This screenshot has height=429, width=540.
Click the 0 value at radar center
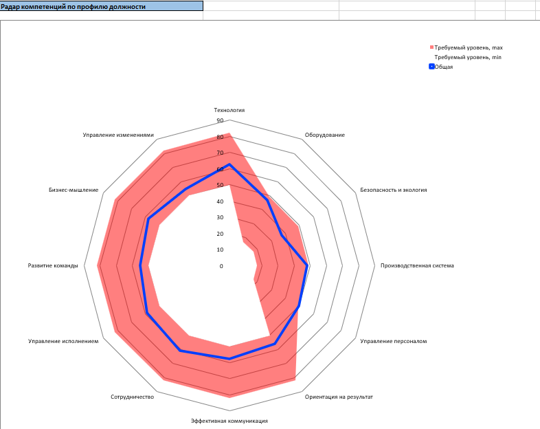pyautogui.click(x=221, y=266)
